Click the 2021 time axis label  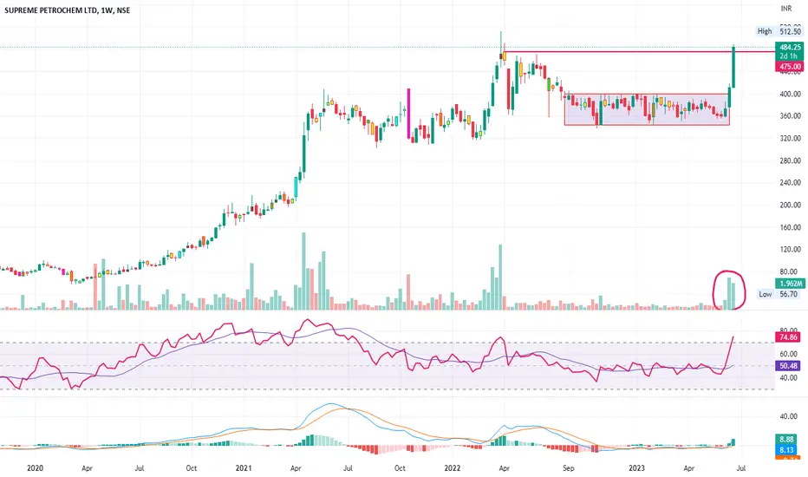pyautogui.click(x=244, y=468)
